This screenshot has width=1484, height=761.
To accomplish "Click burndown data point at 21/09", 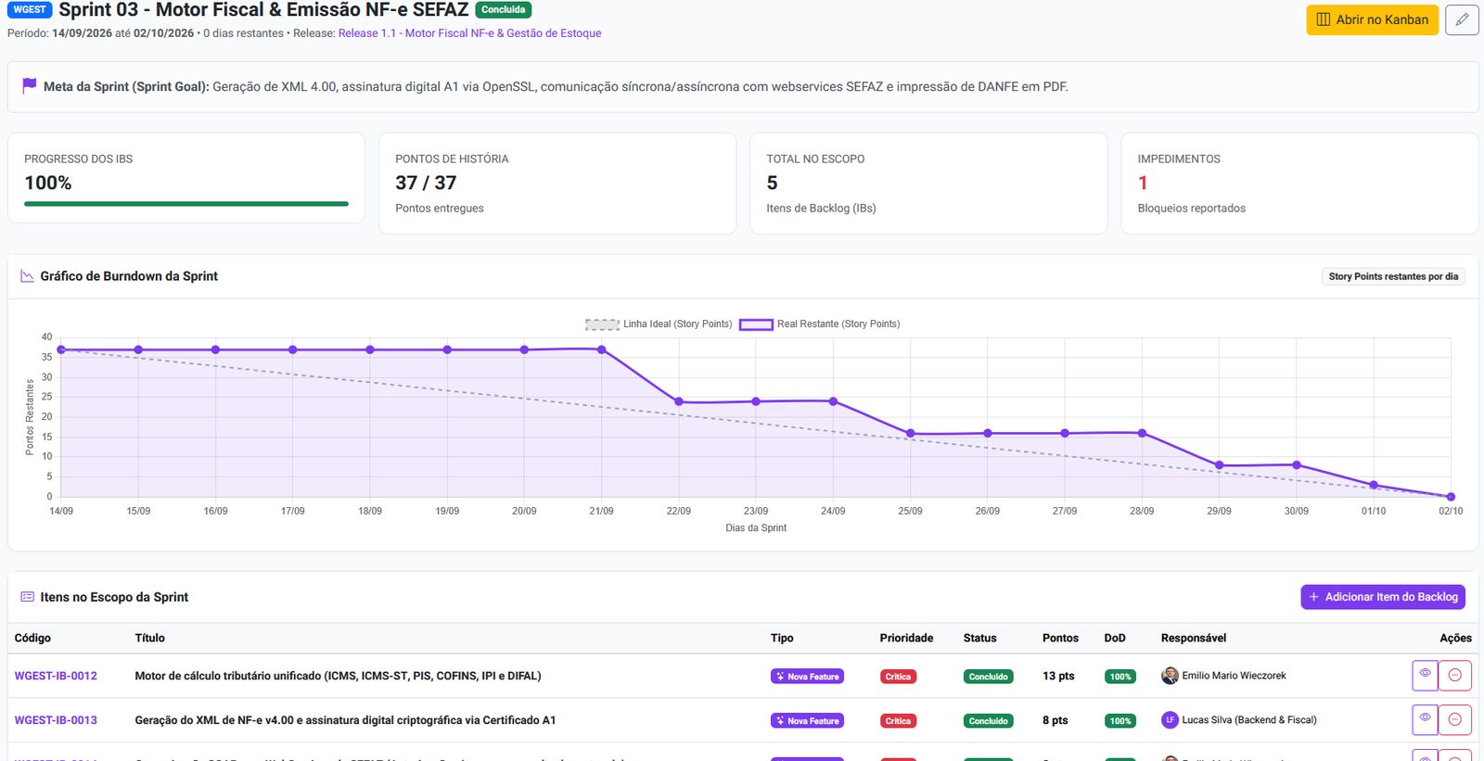I will tap(602, 349).
